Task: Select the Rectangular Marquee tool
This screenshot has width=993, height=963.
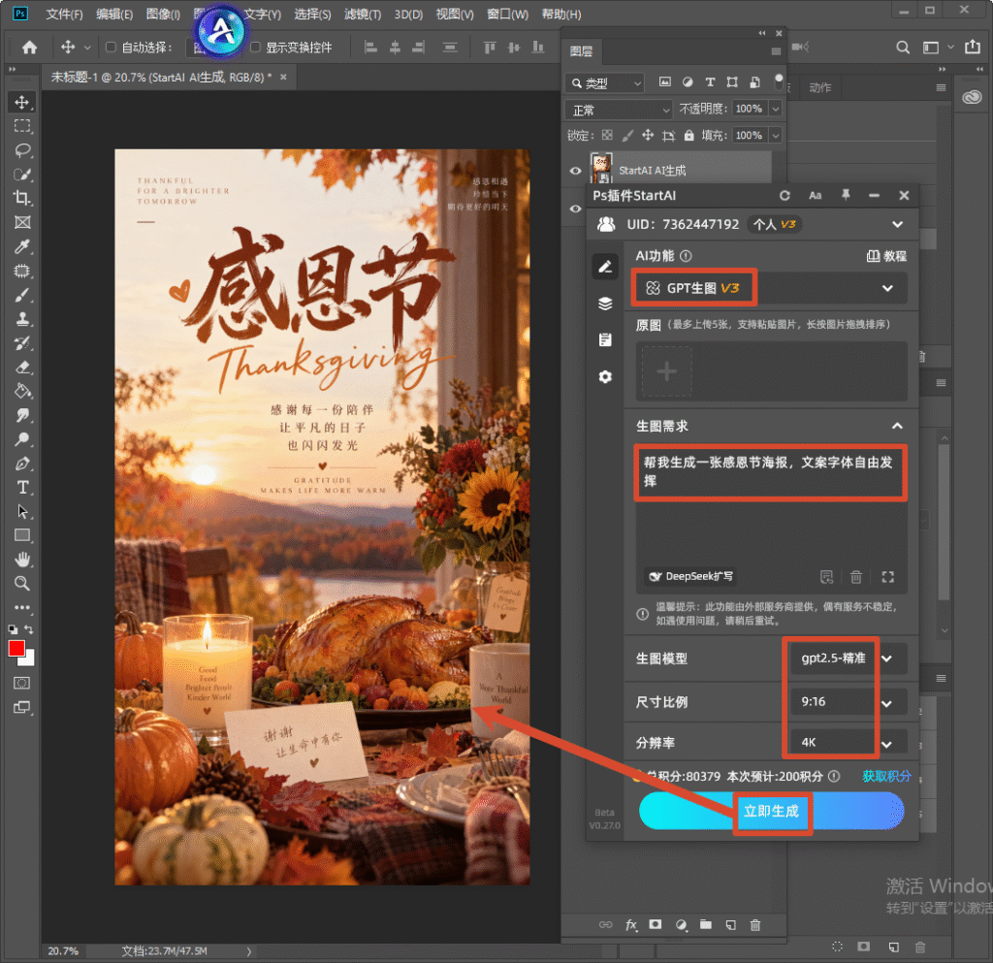Action: coord(22,126)
